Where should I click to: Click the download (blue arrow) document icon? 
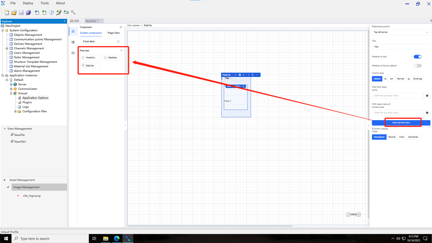click(x=37, y=12)
